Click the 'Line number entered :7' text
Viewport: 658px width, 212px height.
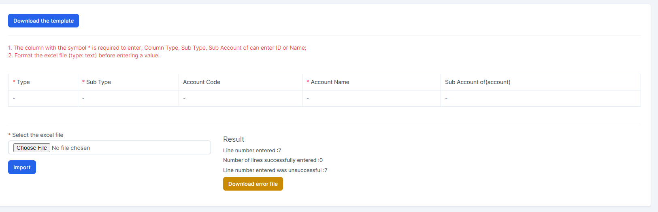pos(252,150)
